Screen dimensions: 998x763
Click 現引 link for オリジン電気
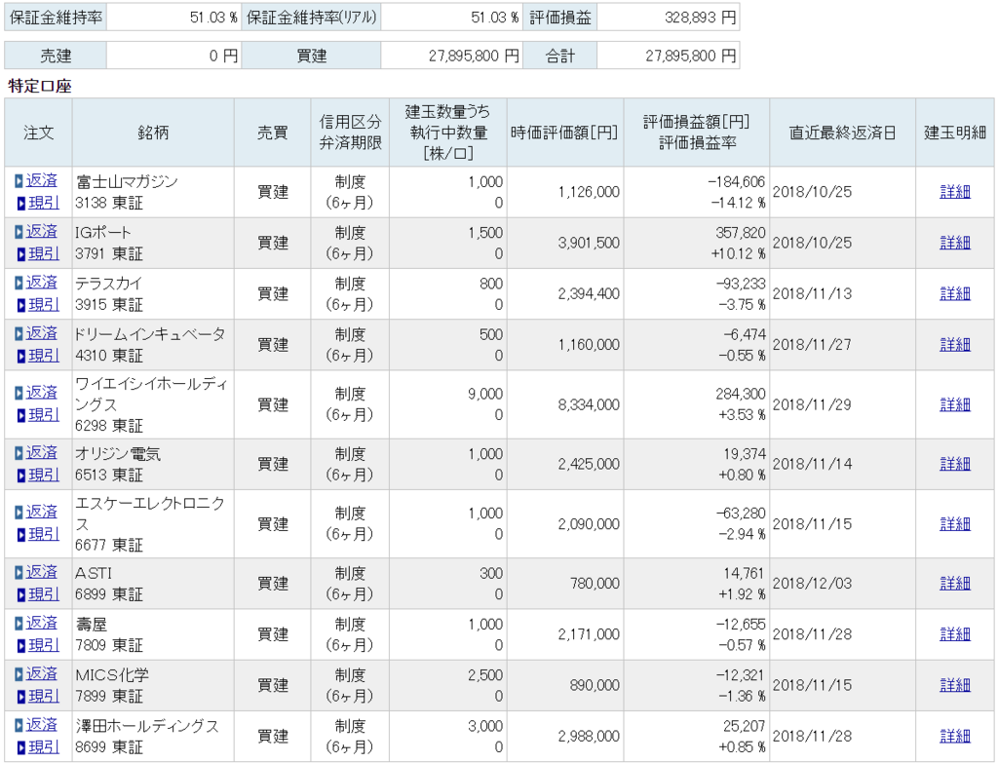coord(43,475)
